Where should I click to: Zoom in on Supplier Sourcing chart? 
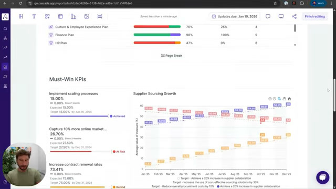tap(270, 99)
